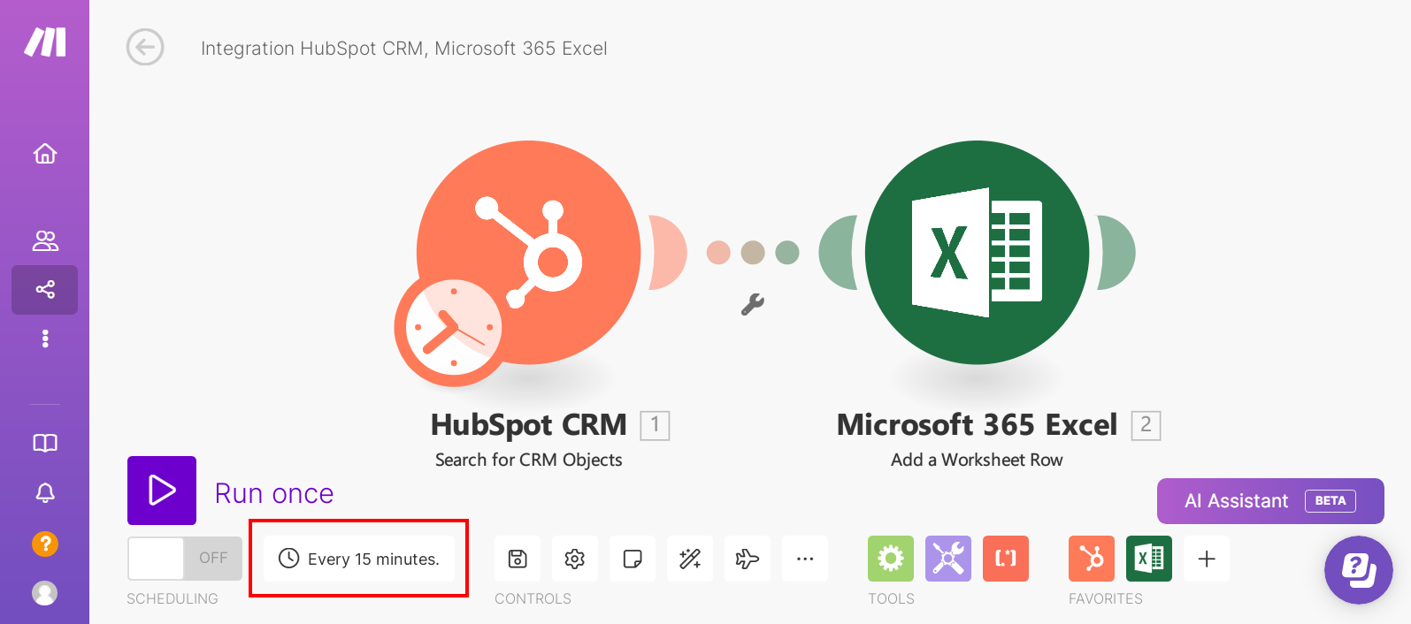Select the Excel favorite icon

point(1149,559)
